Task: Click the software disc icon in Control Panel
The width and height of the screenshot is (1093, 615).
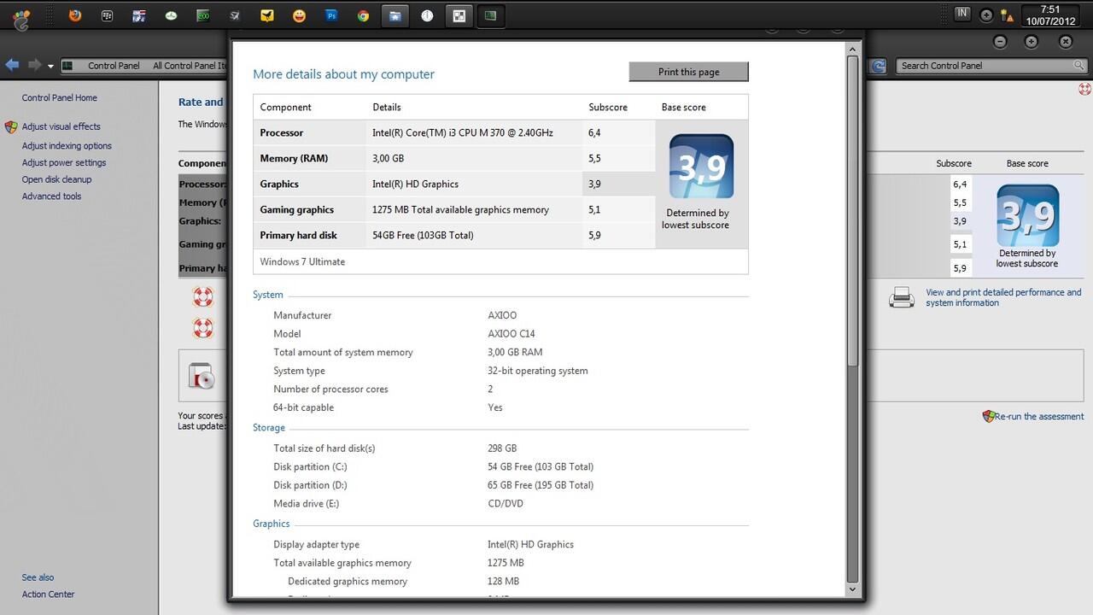Action: 202,376
